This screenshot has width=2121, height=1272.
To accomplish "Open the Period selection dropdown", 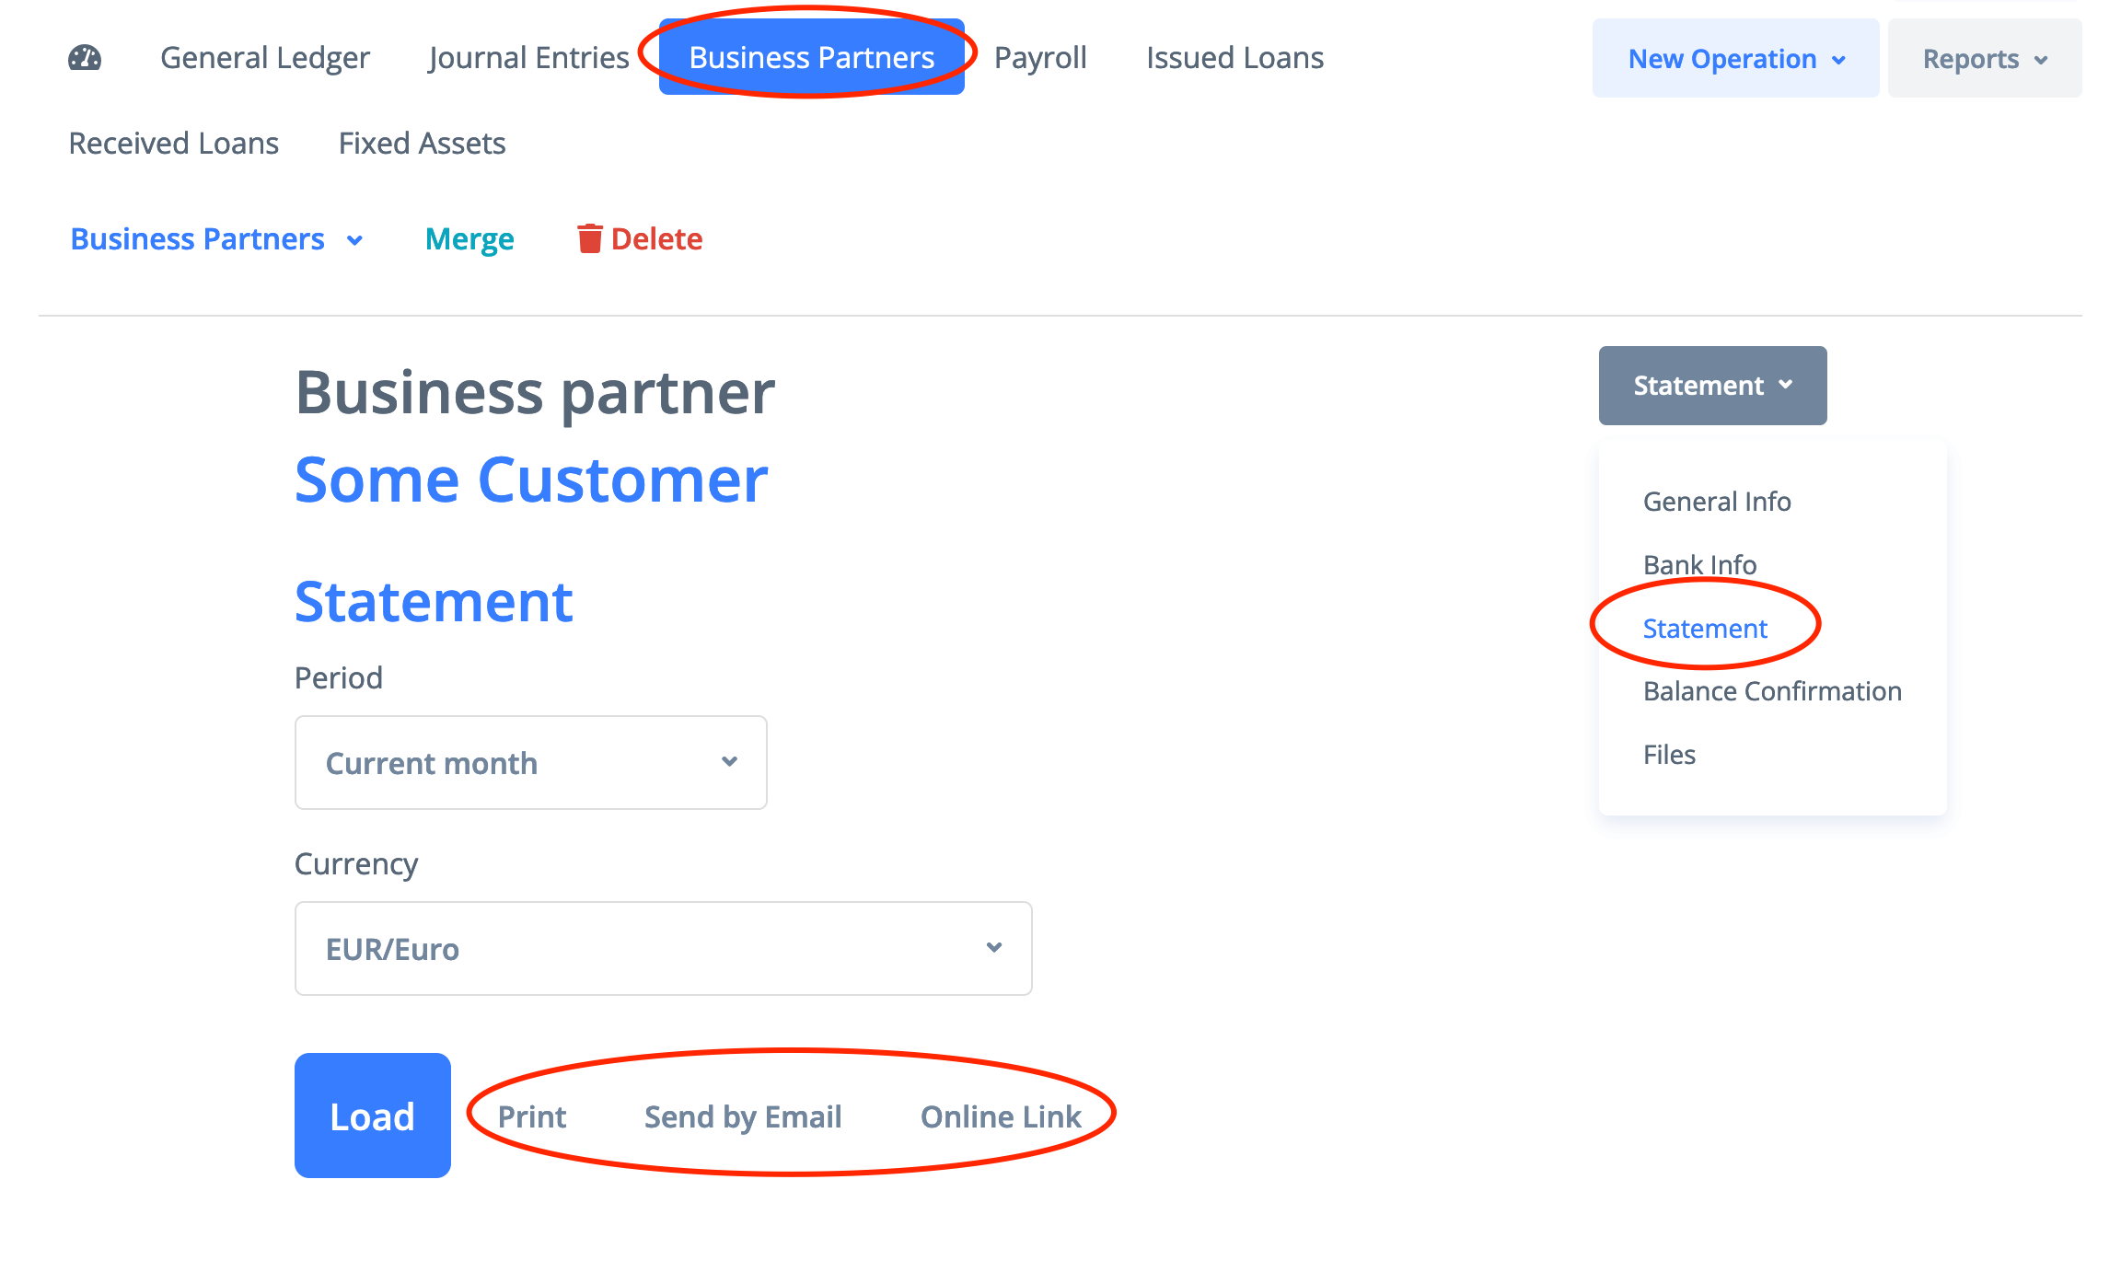I will click(530, 763).
